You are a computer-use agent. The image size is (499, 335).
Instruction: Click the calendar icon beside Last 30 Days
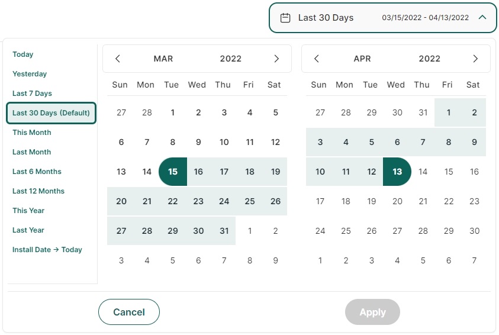pyautogui.click(x=285, y=18)
